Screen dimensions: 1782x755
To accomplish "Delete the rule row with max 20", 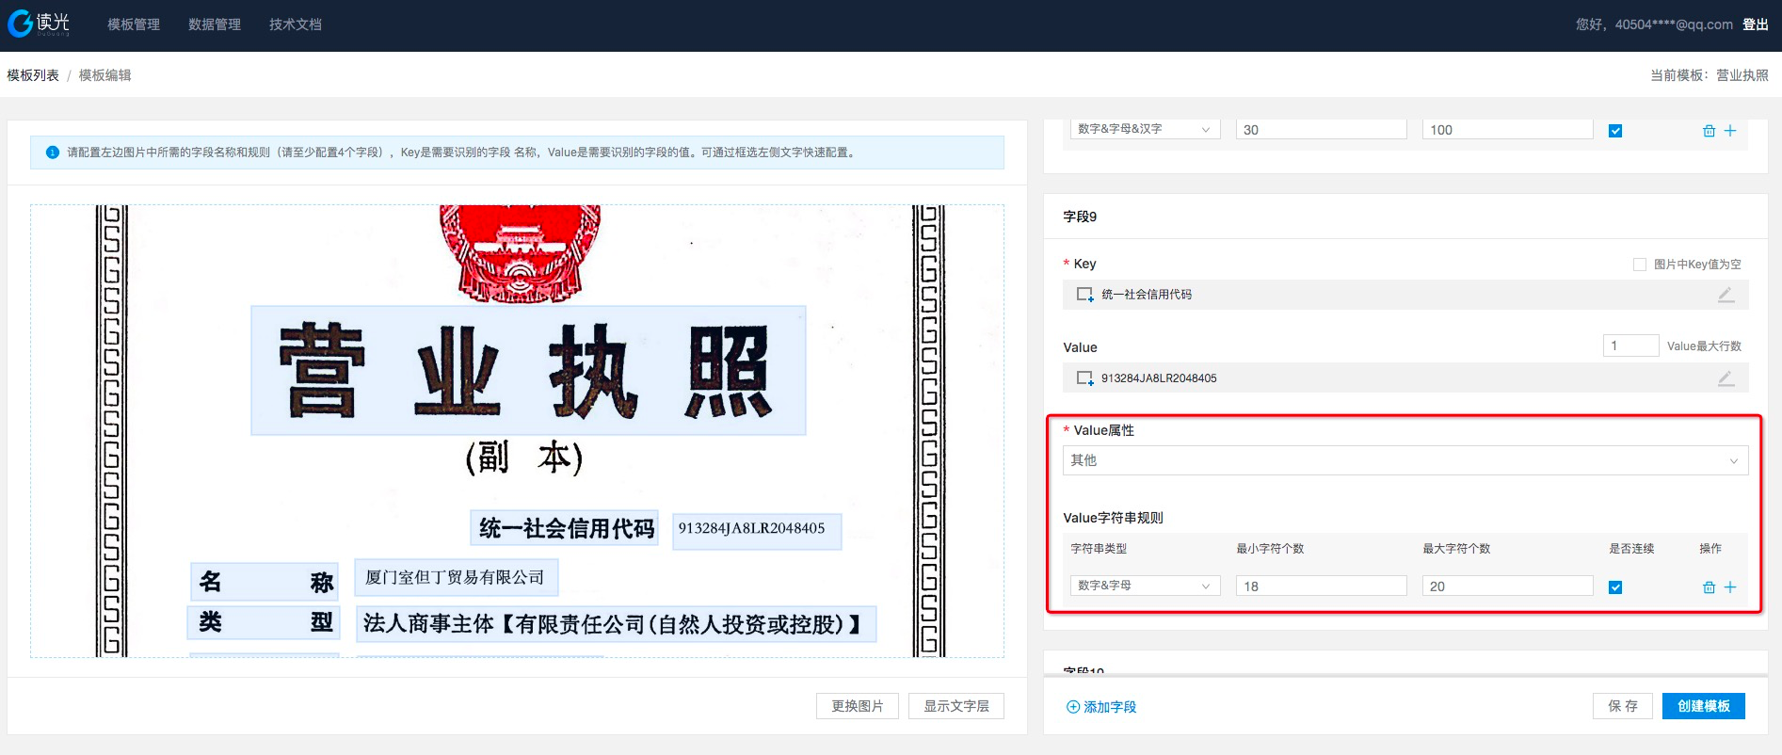I will click(1709, 587).
